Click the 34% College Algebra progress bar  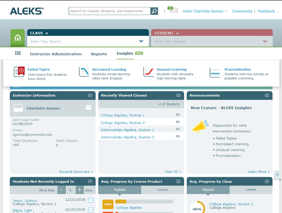pos(144,201)
